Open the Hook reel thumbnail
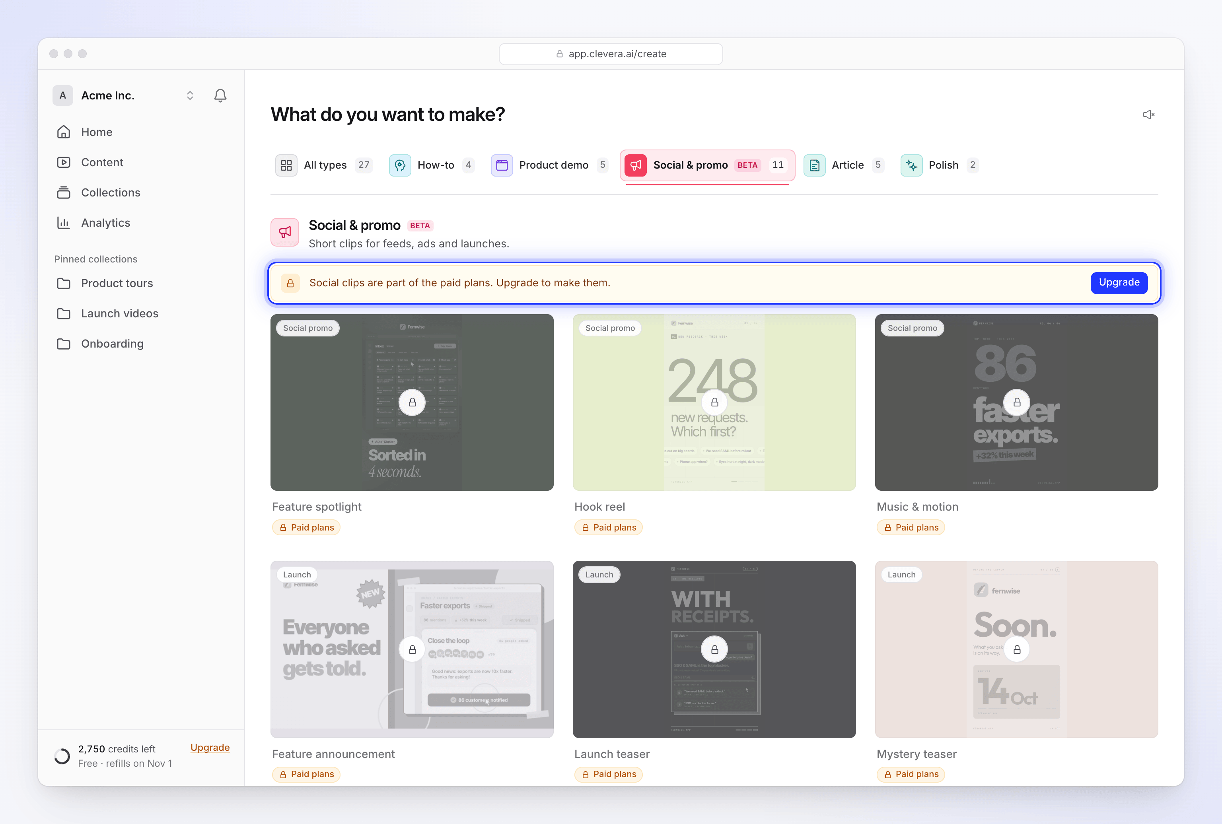This screenshot has height=824, width=1222. click(714, 402)
